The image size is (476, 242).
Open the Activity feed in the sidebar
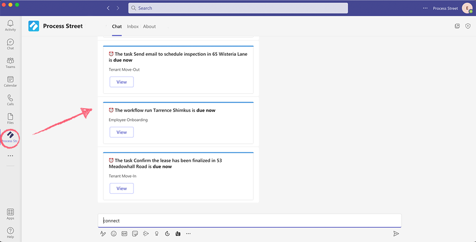pyautogui.click(x=10, y=26)
